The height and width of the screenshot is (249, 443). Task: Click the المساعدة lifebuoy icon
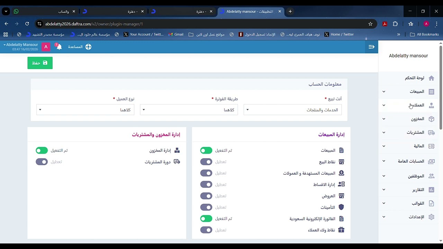click(x=88, y=47)
